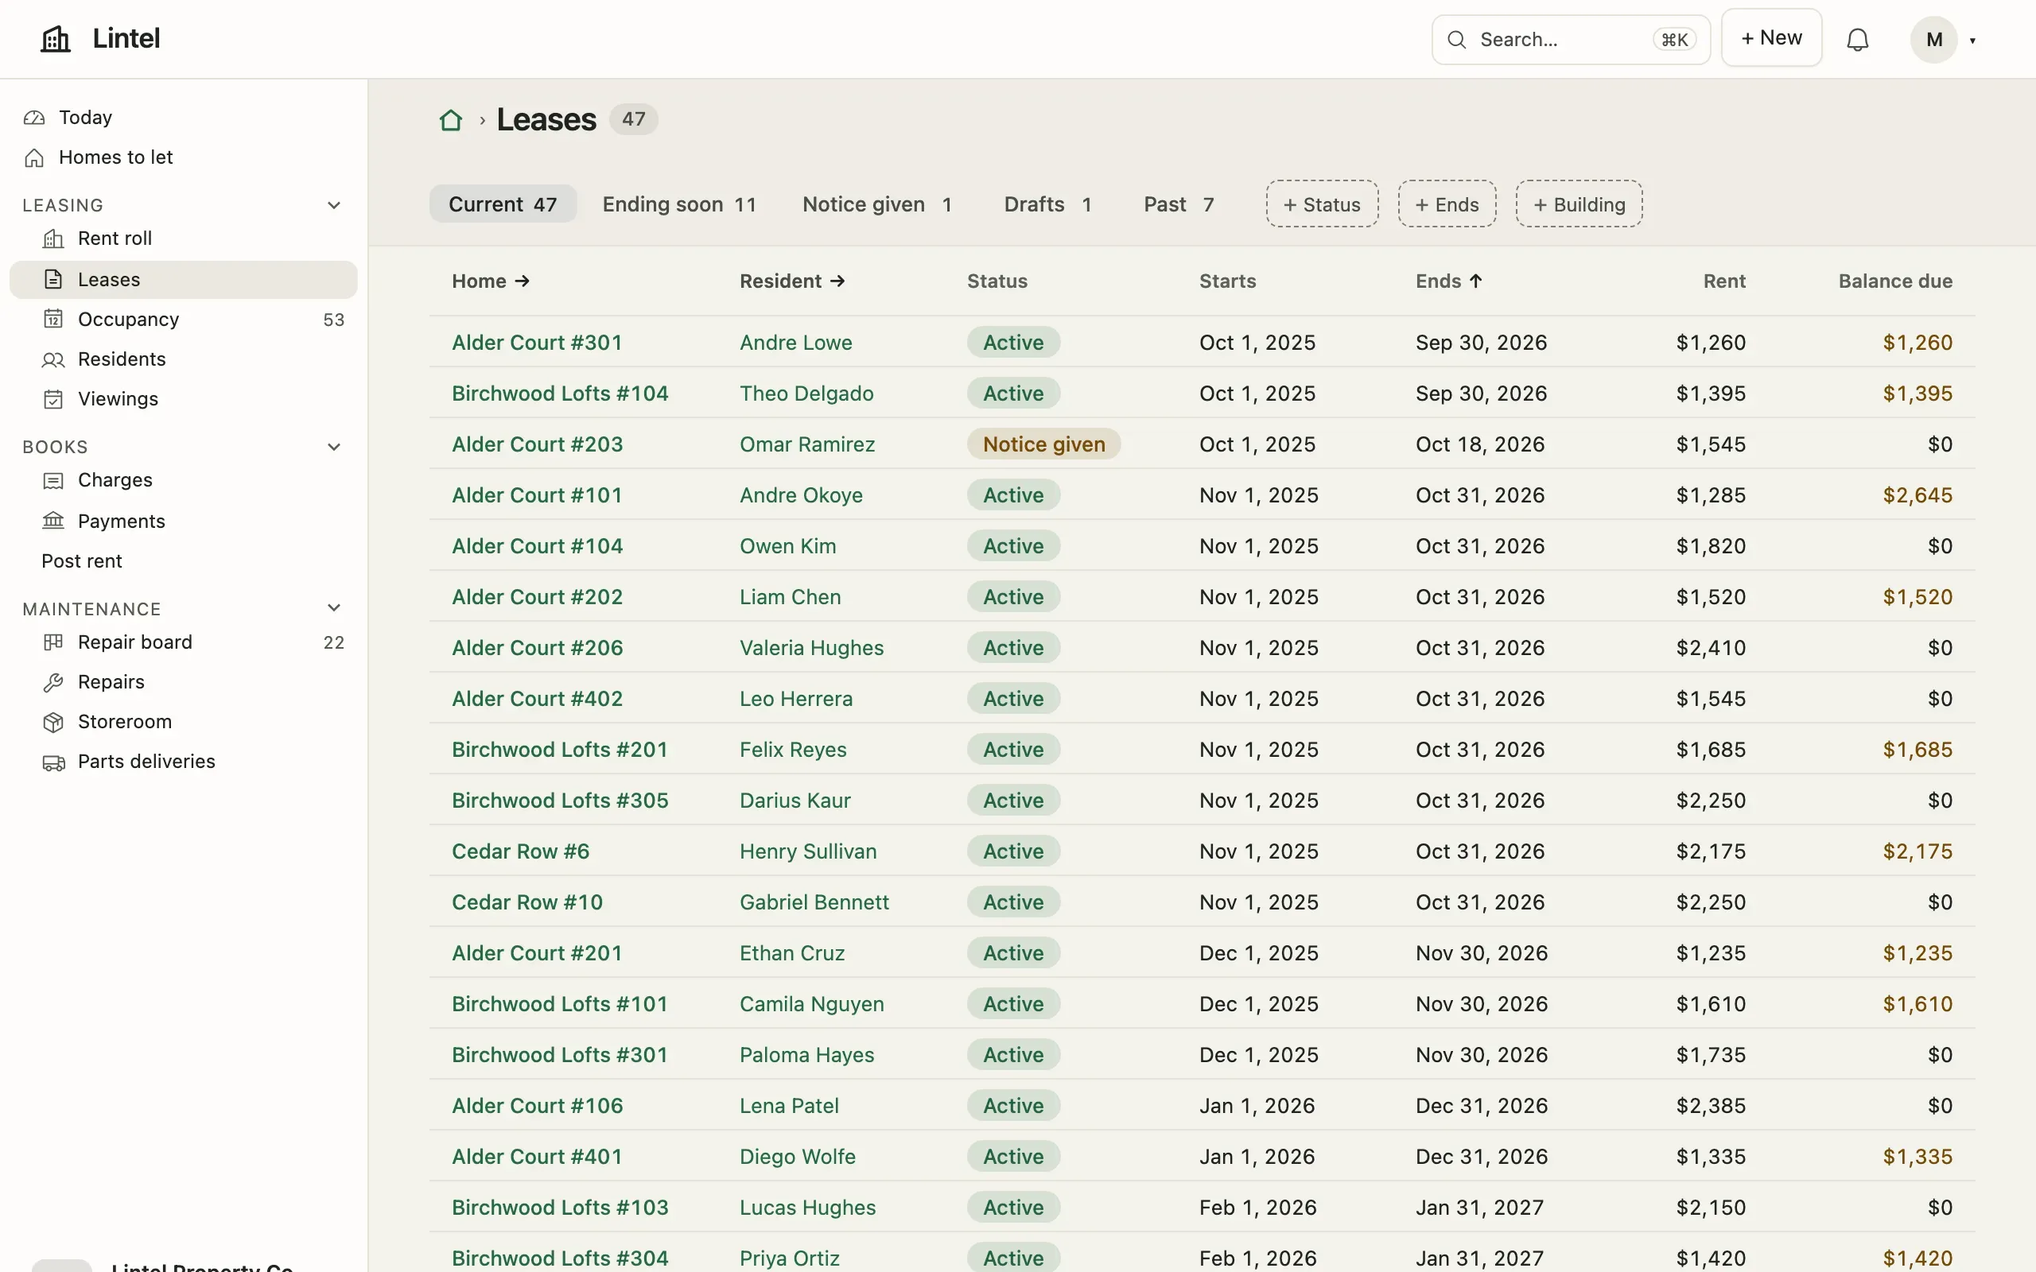Open the account menu arrow beside M avatar
This screenshot has width=2036, height=1272.
[1972, 41]
